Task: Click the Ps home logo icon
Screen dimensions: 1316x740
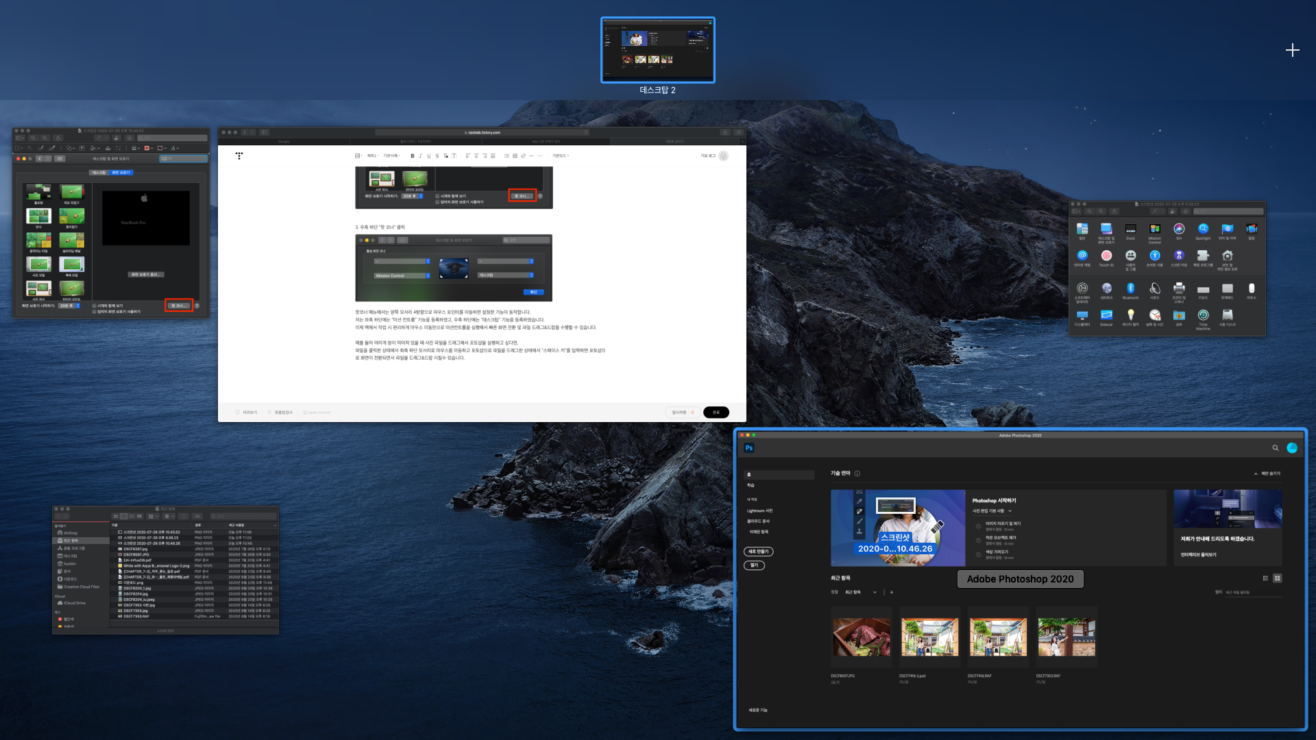Action: click(749, 448)
